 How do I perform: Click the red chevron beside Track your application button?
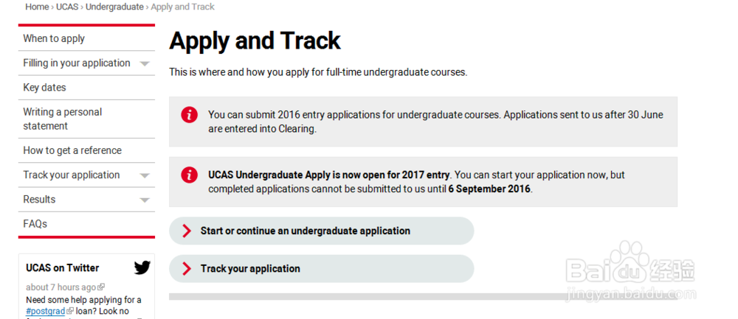pos(187,269)
